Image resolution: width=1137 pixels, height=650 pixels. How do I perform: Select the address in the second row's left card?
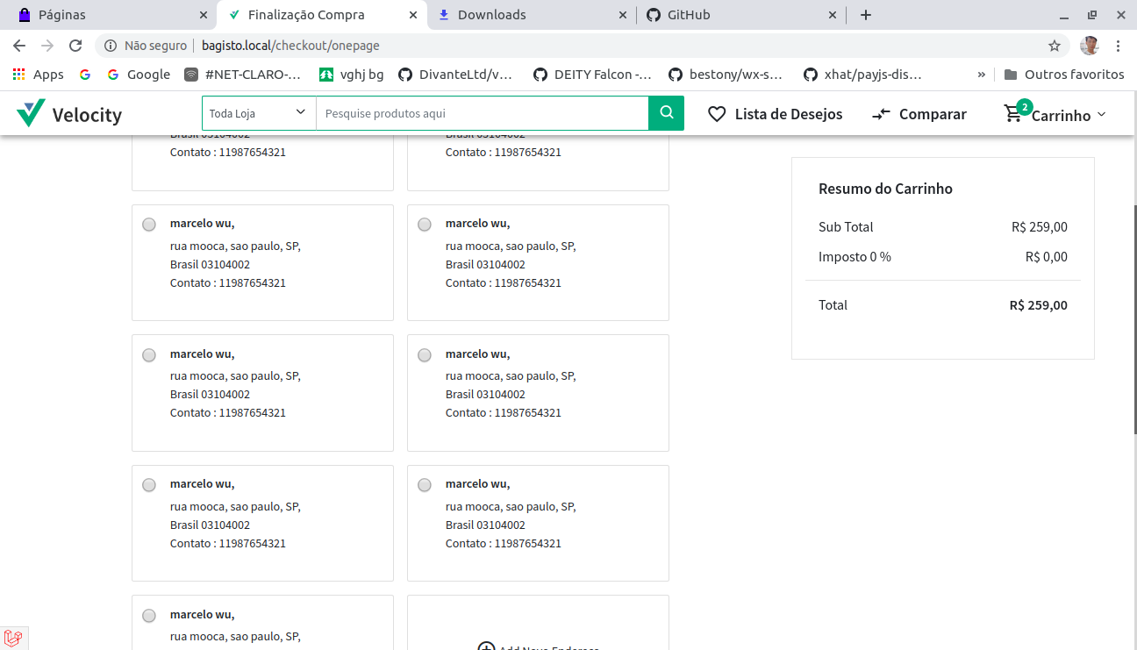(149, 225)
